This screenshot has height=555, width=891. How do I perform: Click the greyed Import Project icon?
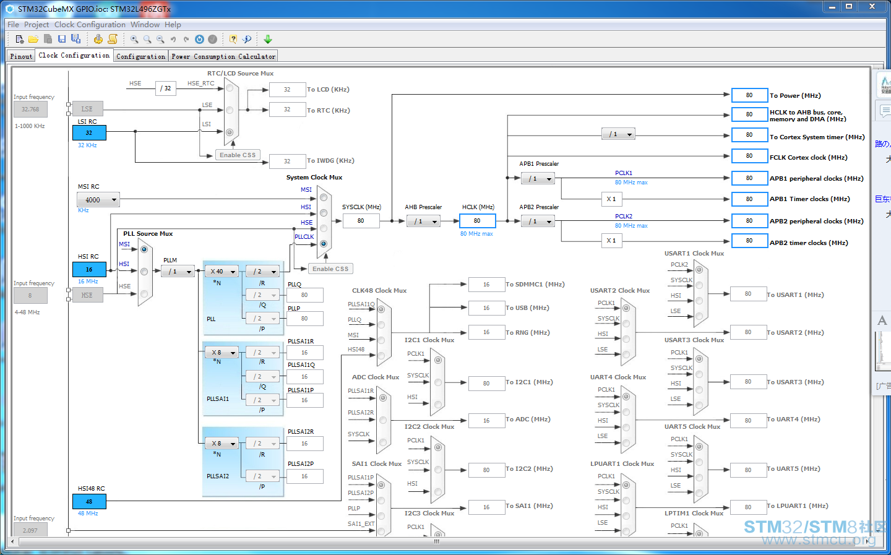pyautogui.click(x=48, y=39)
